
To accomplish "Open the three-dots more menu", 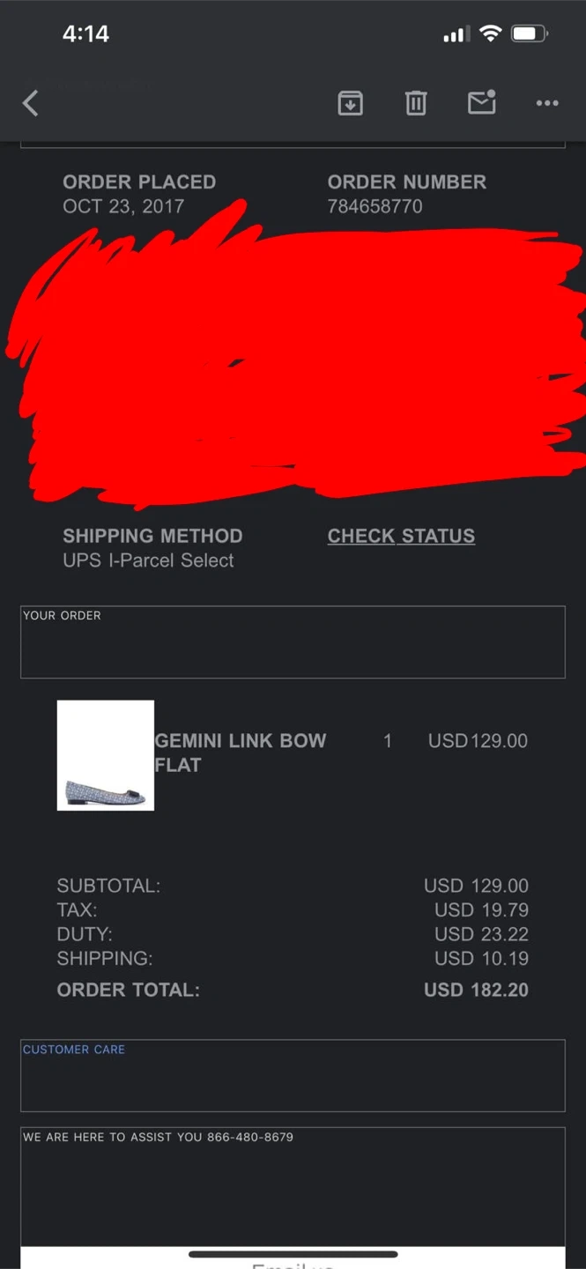I will pos(547,103).
